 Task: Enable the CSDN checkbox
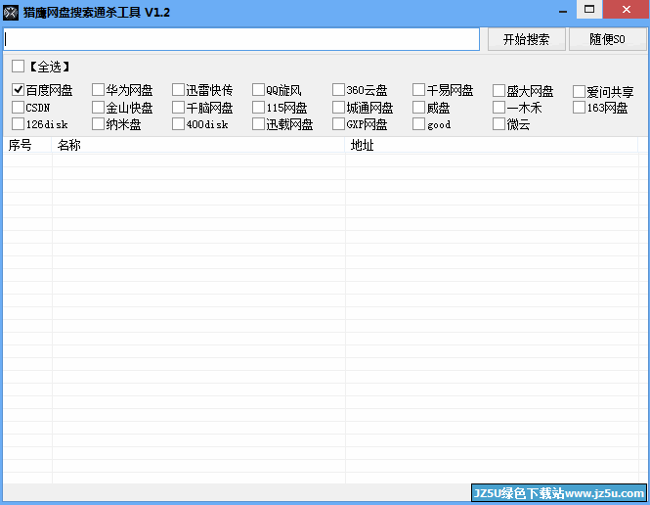pyautogui.click(x=19, y=107)
